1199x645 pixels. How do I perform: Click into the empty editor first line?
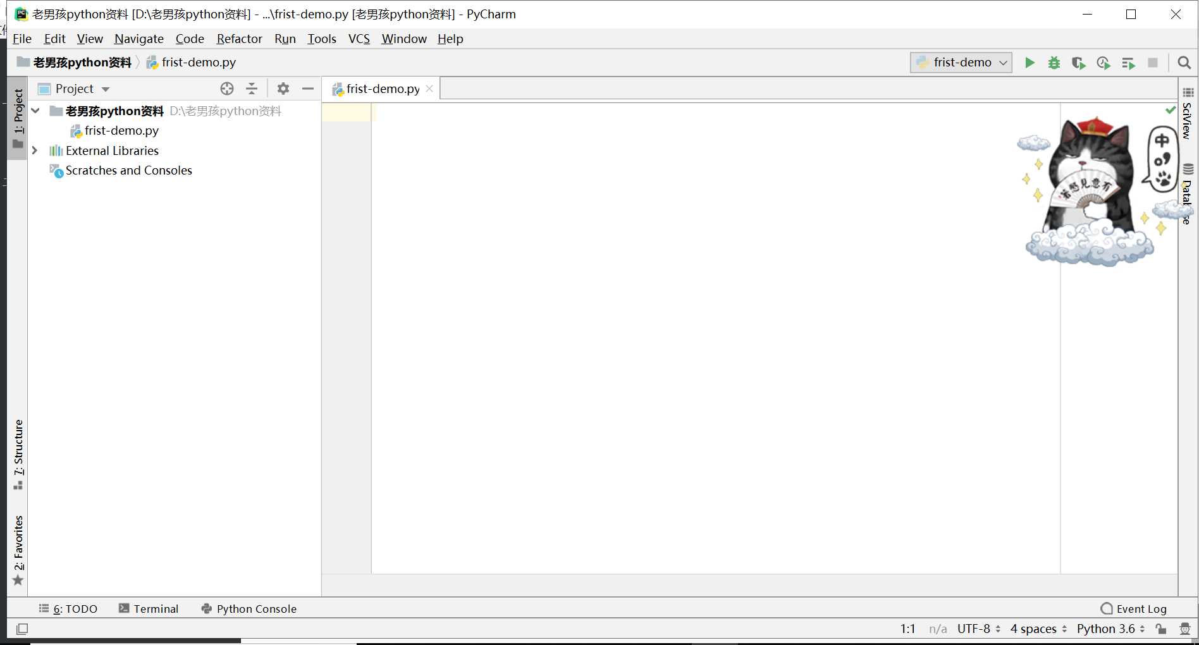(x=715, y=112)
